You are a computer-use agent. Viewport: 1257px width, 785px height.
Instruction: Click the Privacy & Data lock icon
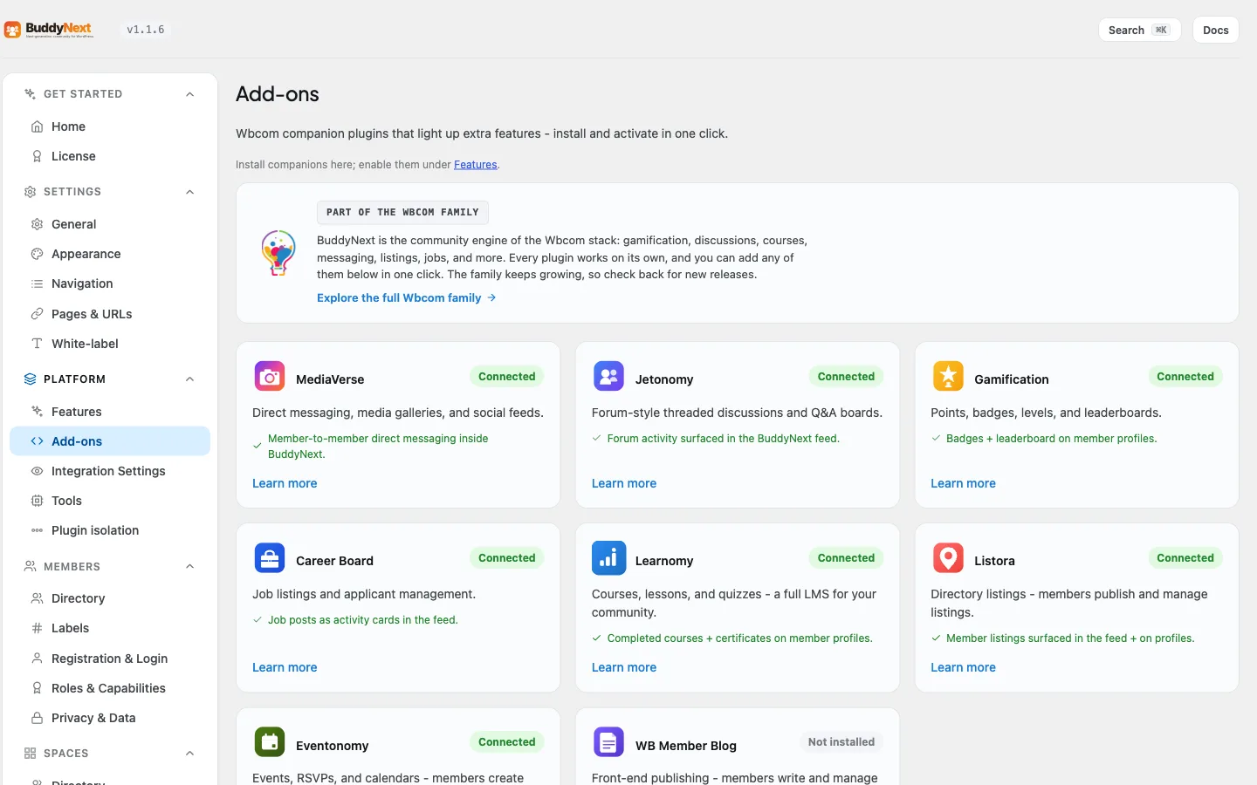37,718
